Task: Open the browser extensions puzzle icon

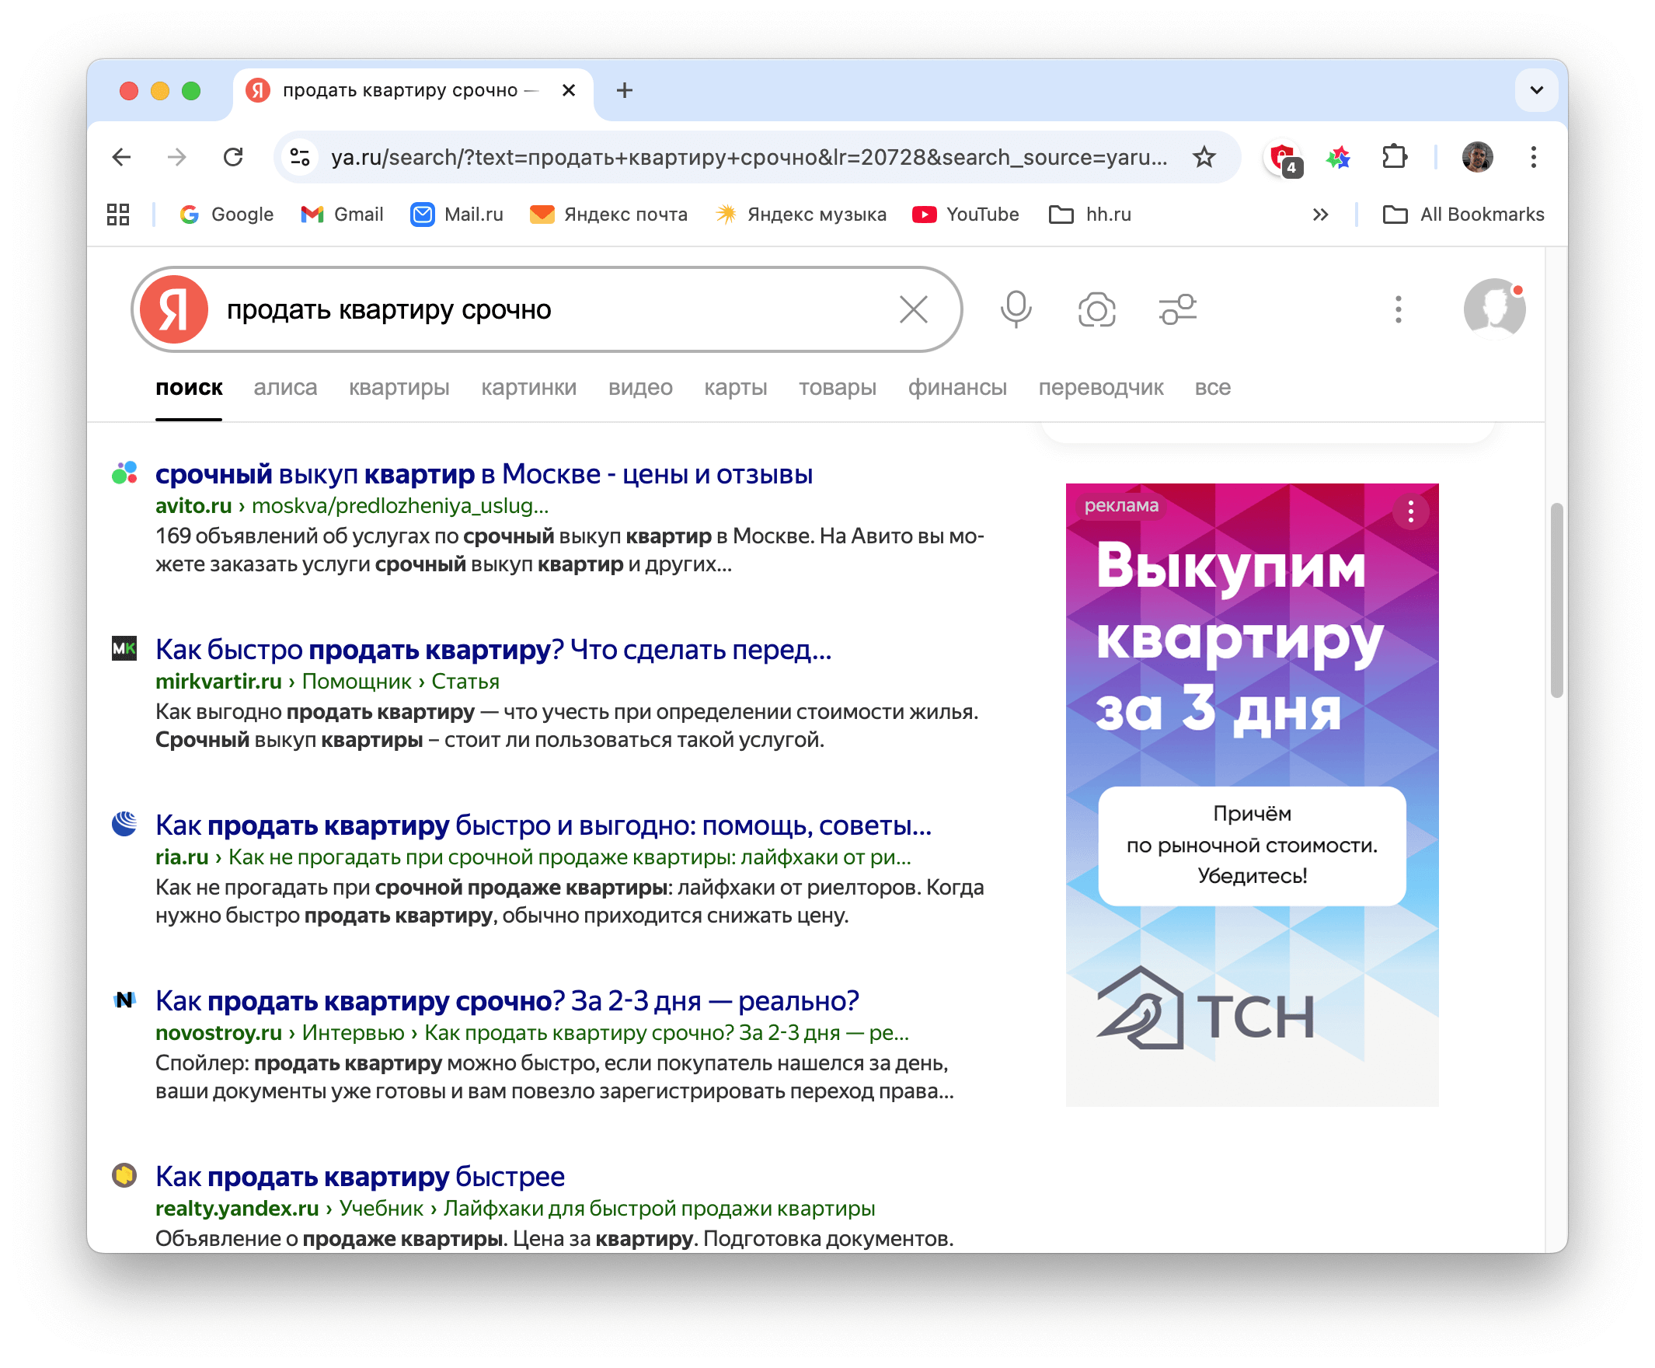Action: click(x=1394, y=157)
